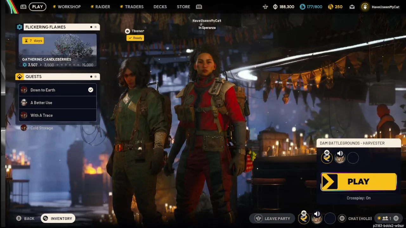The width and height of the screenshot is (406, 228).
Task: Click the R-stick icon in top bar
Action: [x=265, y=7]
